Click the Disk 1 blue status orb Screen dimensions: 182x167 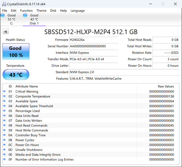coord(25,15)
